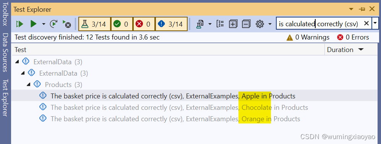This screenshot has width=381, height=144.
Task: Open the settings gear options
Action: (x=260, y=24)
